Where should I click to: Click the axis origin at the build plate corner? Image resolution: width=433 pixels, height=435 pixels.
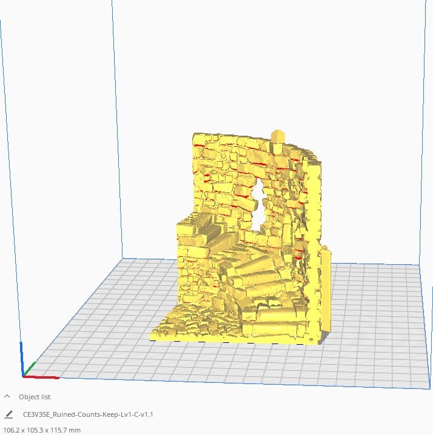coord(24,375)
